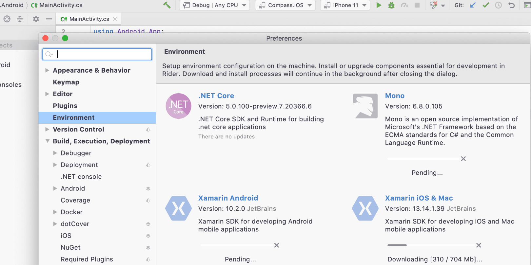Open the iPhone 11 device dropdown

(345, 5)
